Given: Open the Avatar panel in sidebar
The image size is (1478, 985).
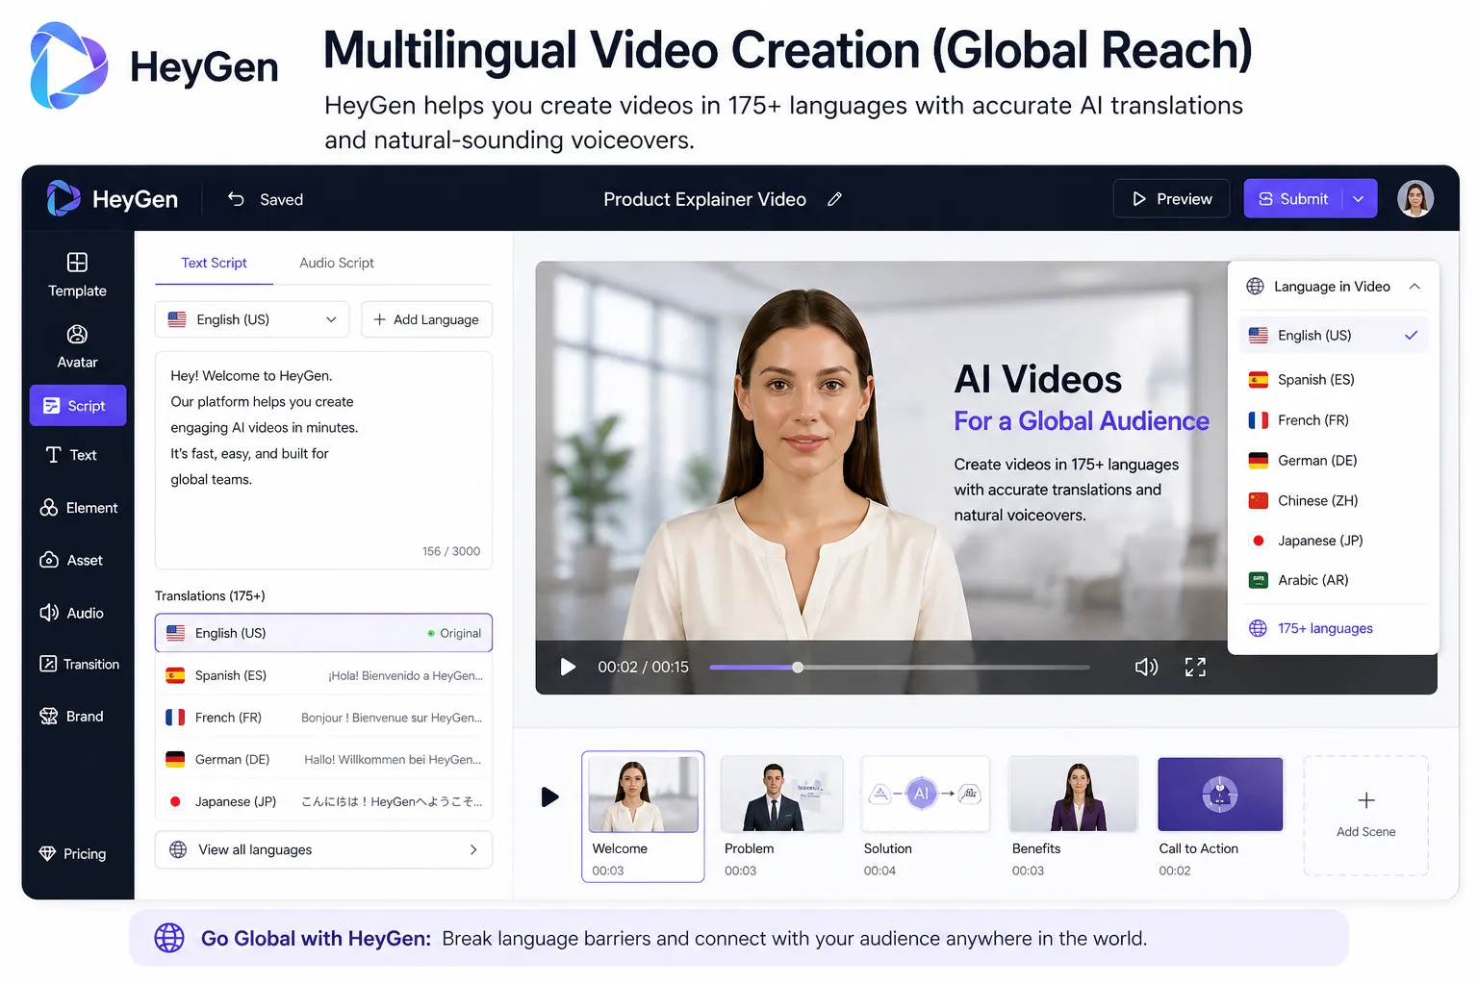Looking at the screenshot, I should coord(77,347).
